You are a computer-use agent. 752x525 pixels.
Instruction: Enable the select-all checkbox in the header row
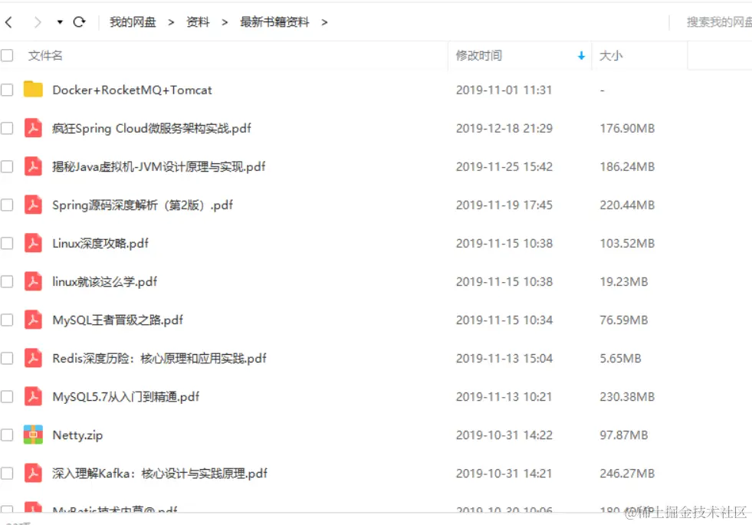click(8, 55)
